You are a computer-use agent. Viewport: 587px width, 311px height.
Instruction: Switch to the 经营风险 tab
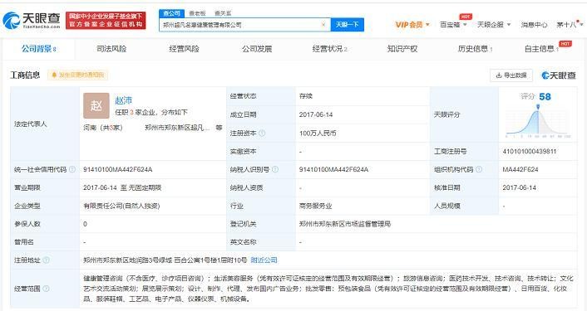(184, 49)
